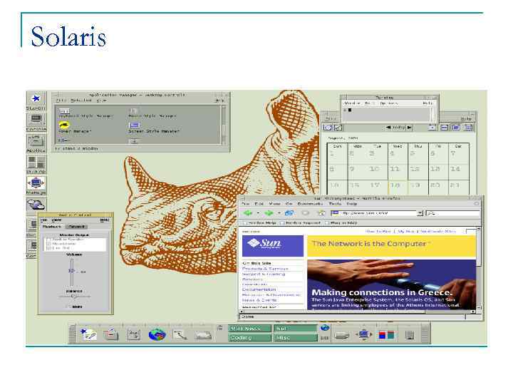Click the browser Reload icon

click(x=289, y=213)
